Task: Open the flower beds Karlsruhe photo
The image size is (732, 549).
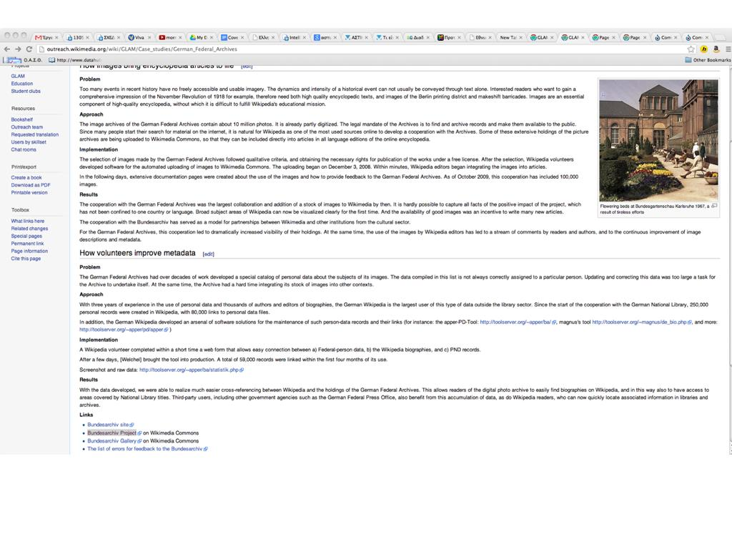Action: tap(658, 140)
